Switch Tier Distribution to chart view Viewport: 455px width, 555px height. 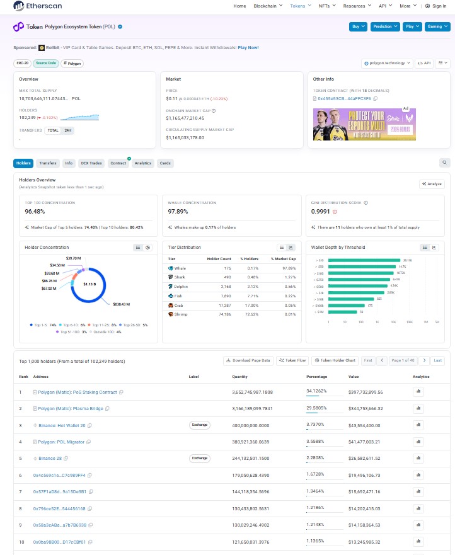point(291,248)
